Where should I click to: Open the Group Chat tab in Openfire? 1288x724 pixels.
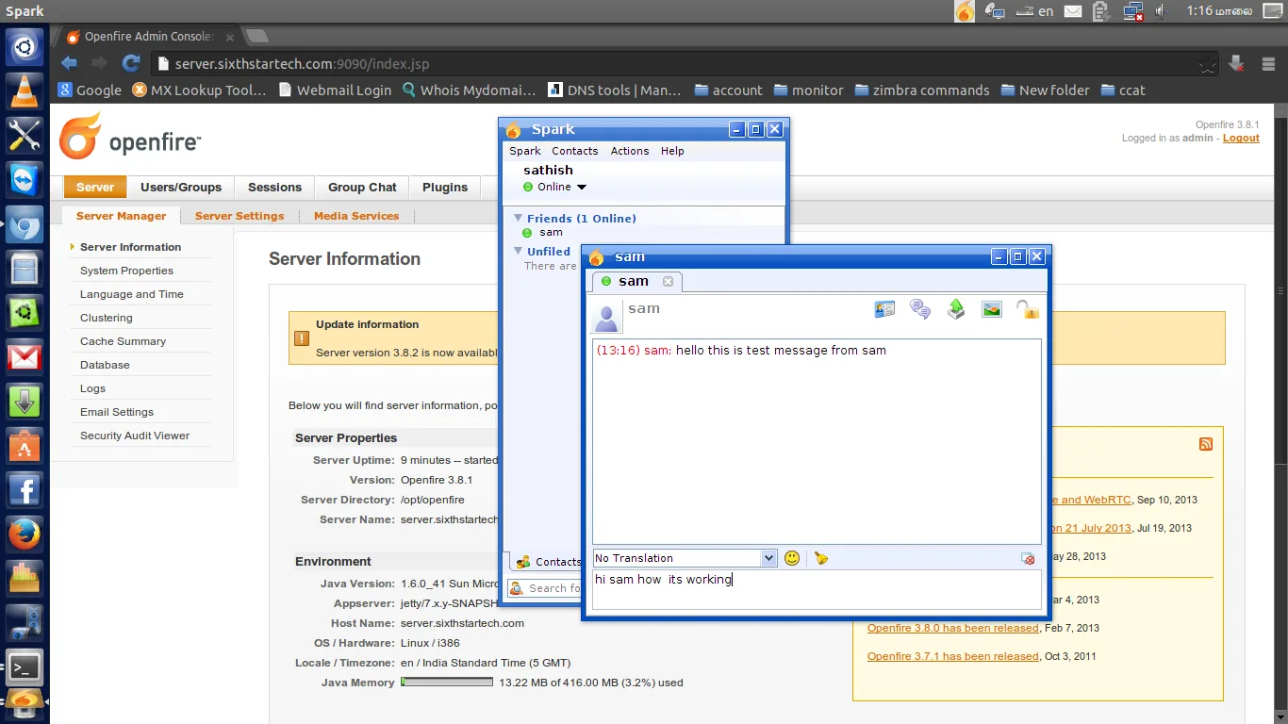pos(362,187)
